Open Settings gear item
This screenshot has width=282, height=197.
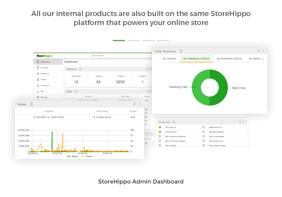click(48, 97)
